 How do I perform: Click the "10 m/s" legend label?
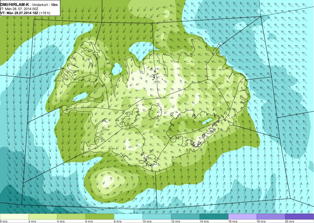[147, 221]
